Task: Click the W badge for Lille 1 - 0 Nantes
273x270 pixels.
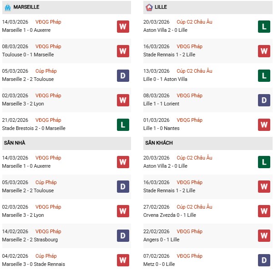Action: point(264,125)
